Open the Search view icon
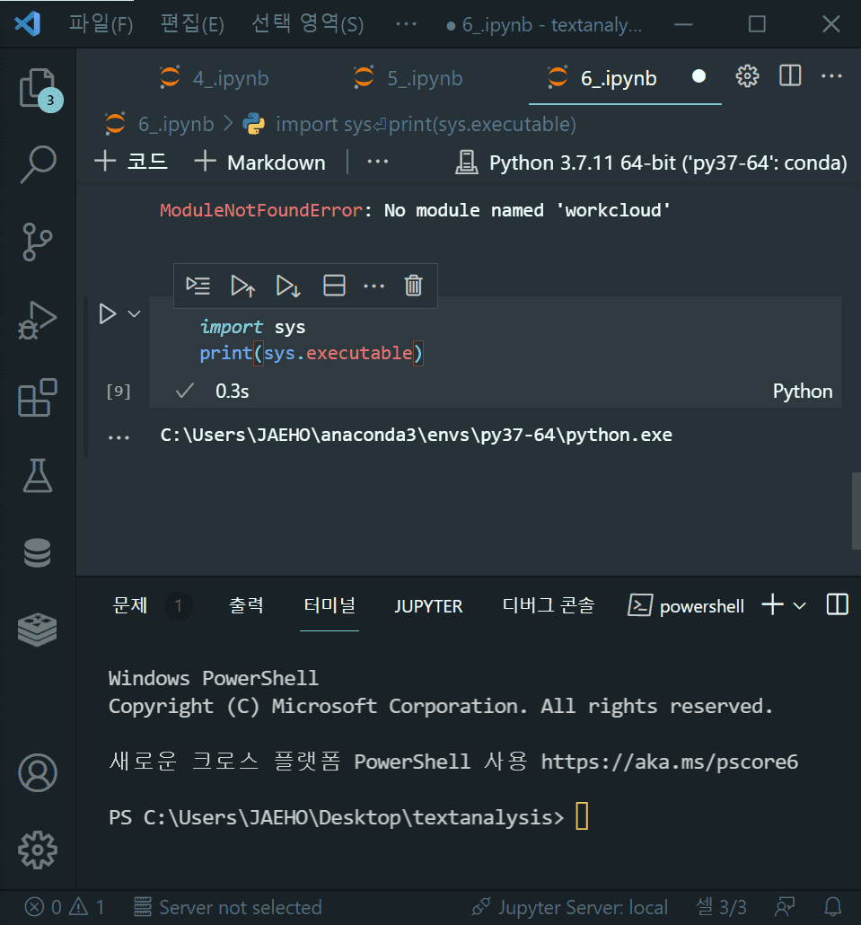 point(37,163)
